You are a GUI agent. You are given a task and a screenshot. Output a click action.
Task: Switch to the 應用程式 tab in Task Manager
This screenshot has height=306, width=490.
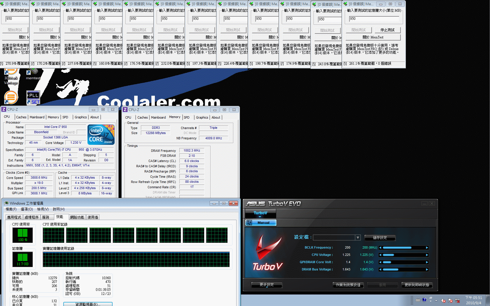pyautogui.click(x=14, y=217)
